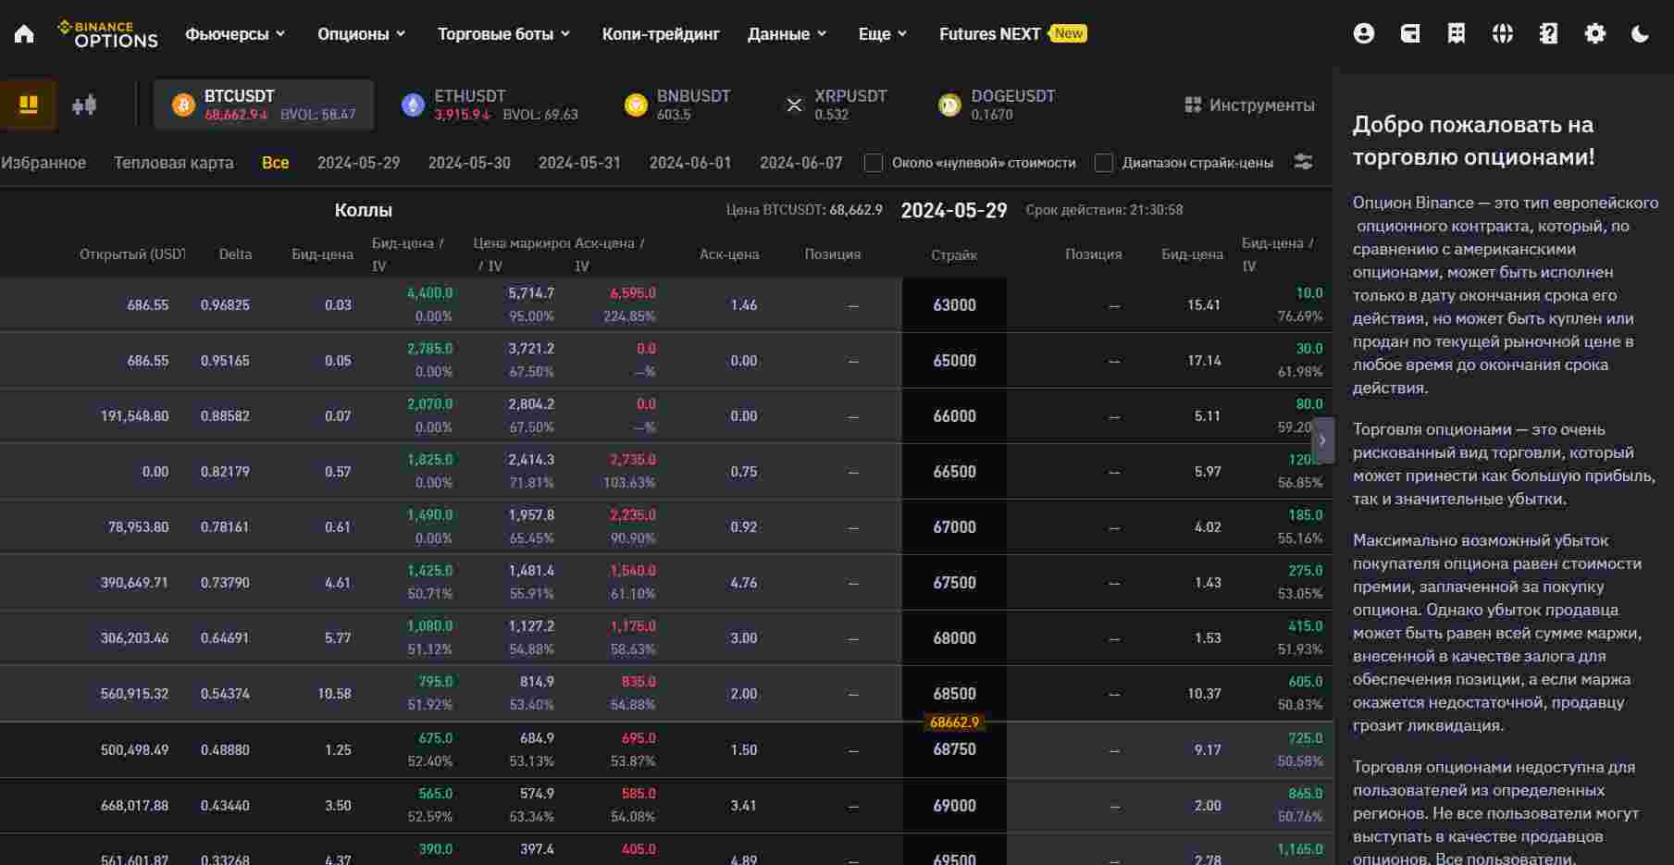
Task: Click the Инструменты button label
Action: pos(1262,105)
